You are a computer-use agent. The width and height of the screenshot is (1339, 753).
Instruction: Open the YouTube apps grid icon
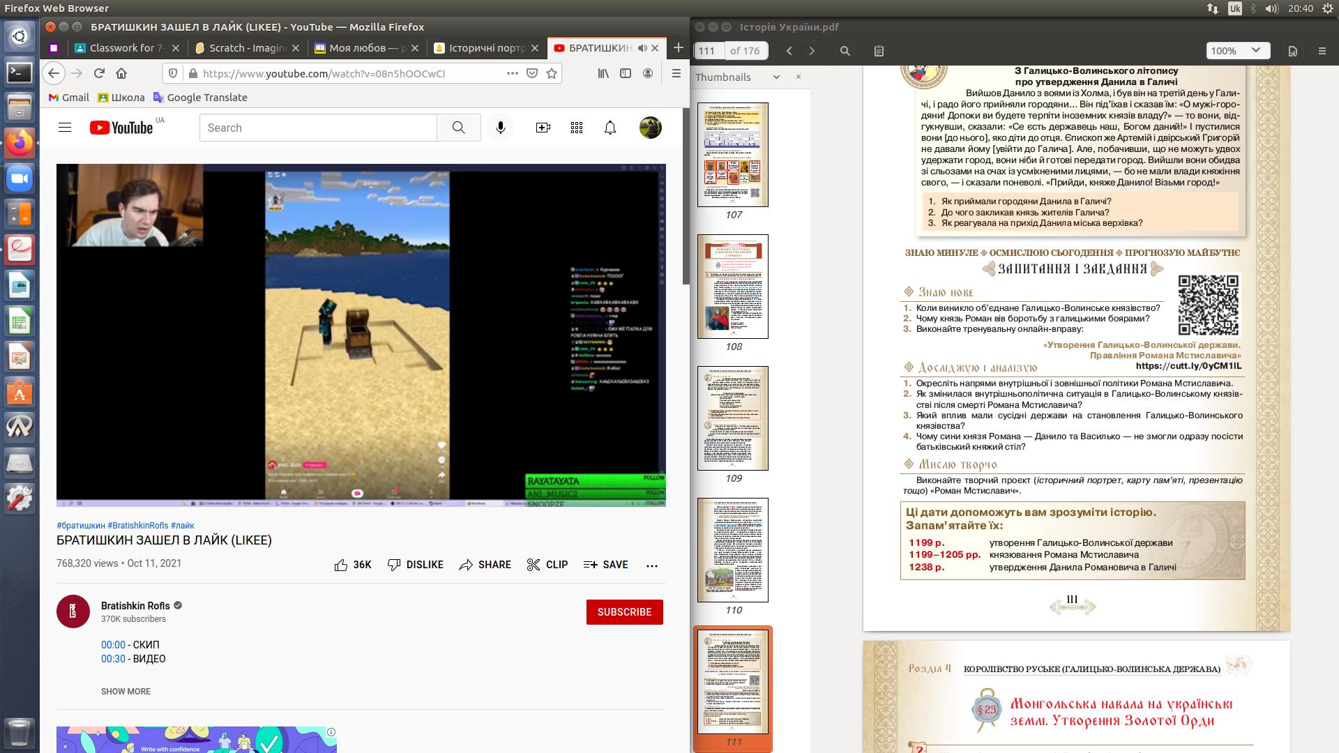[577, 128]
